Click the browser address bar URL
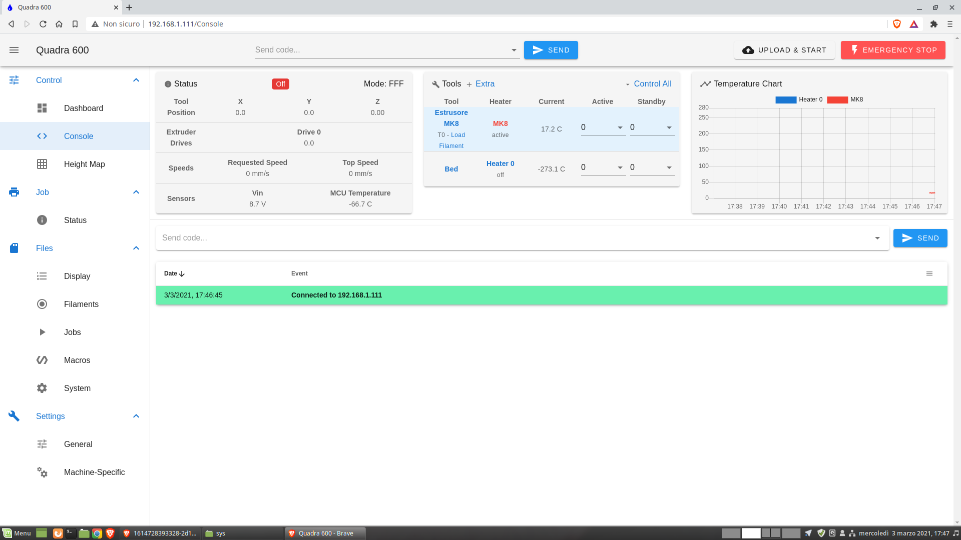 pyautogui.click(x=185, y=24)
